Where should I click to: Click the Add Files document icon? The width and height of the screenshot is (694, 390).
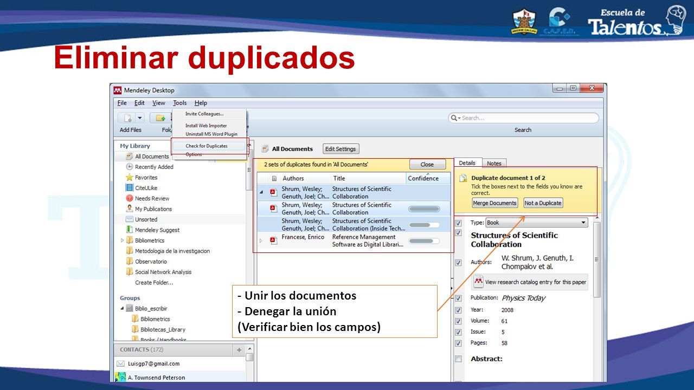click(x=127, y=118)
